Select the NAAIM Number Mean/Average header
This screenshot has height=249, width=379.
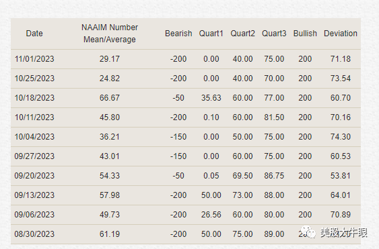coord(110,34)
